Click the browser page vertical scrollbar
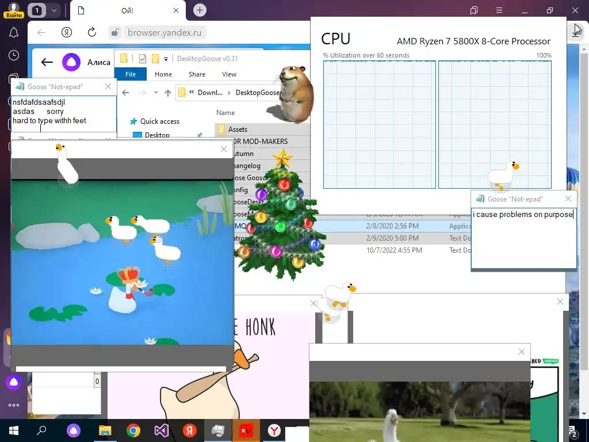Screen dimensions: 589x442 pos(583,211)
